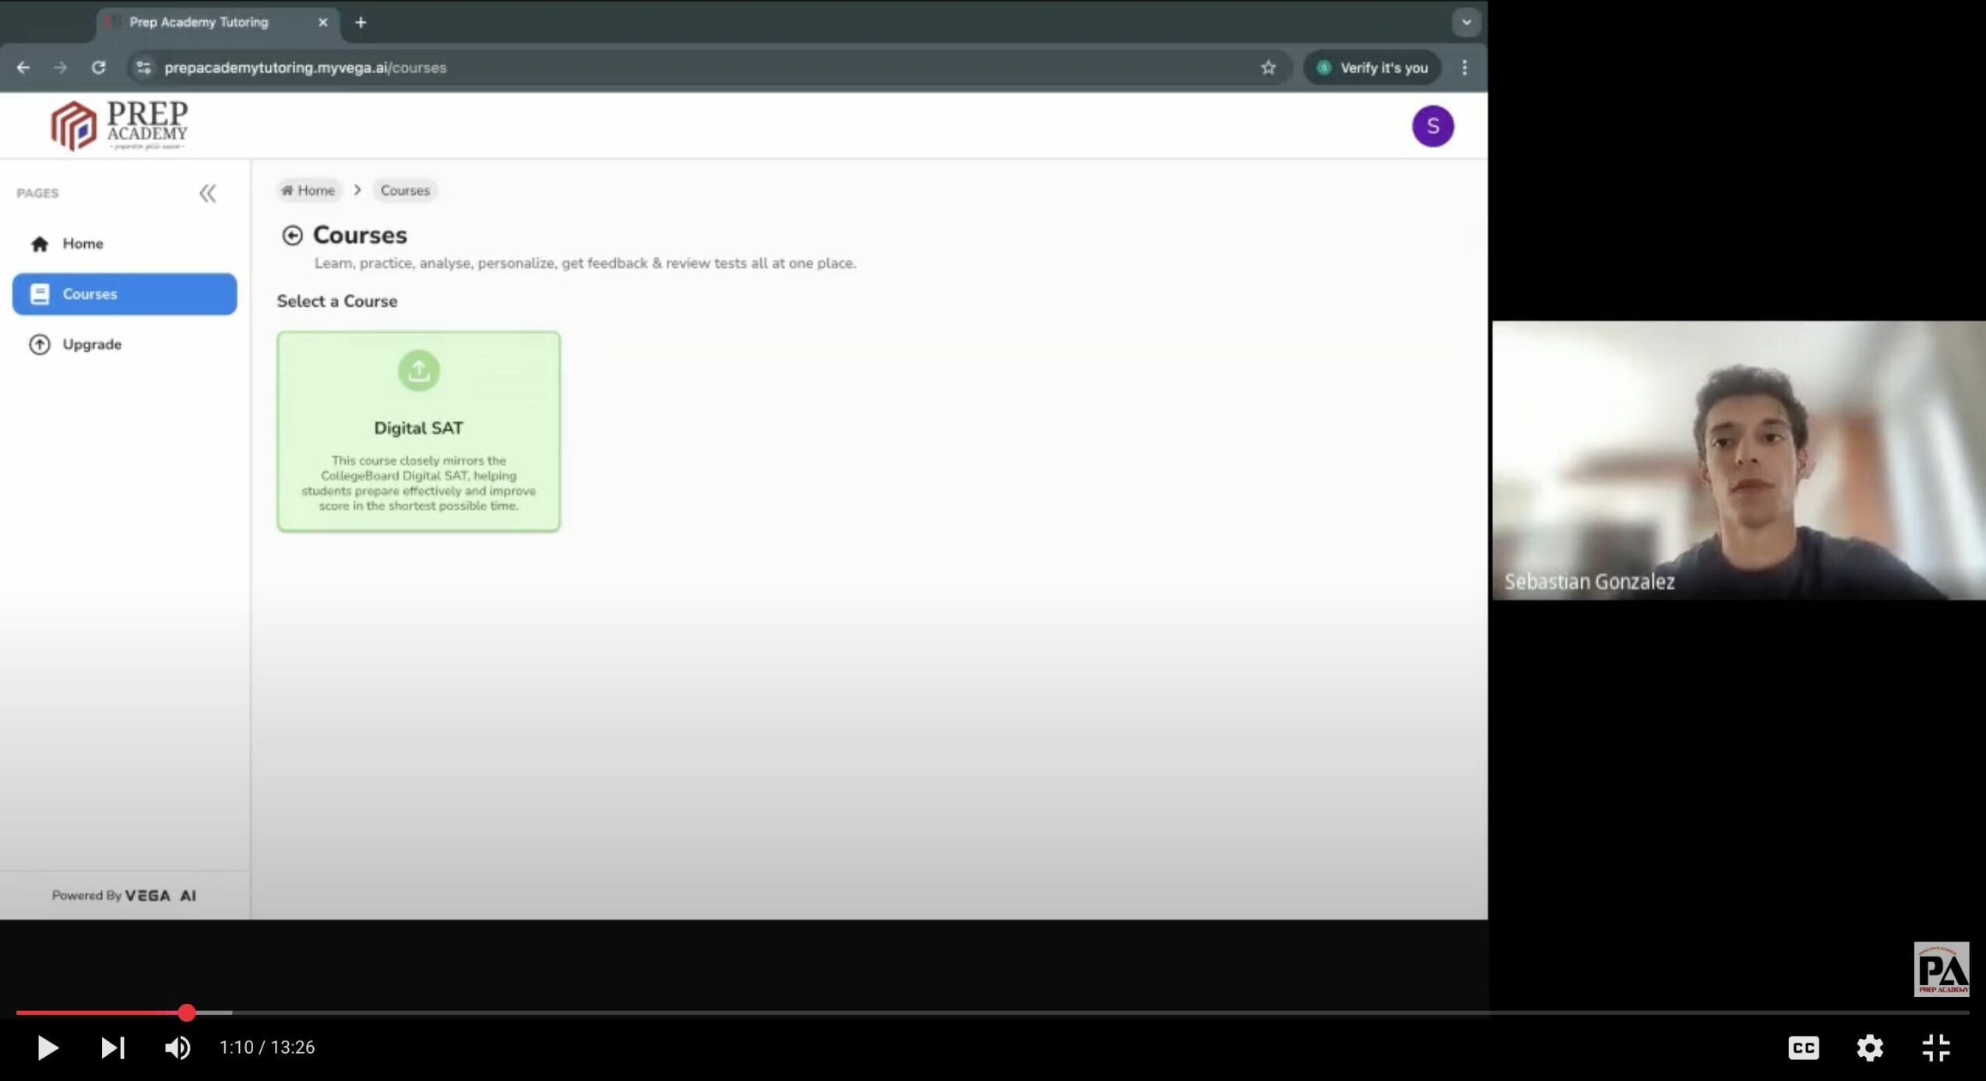Toggle closed captions on
The height and width of the screenshot is (1081, 1986).
point(1803,1048)
